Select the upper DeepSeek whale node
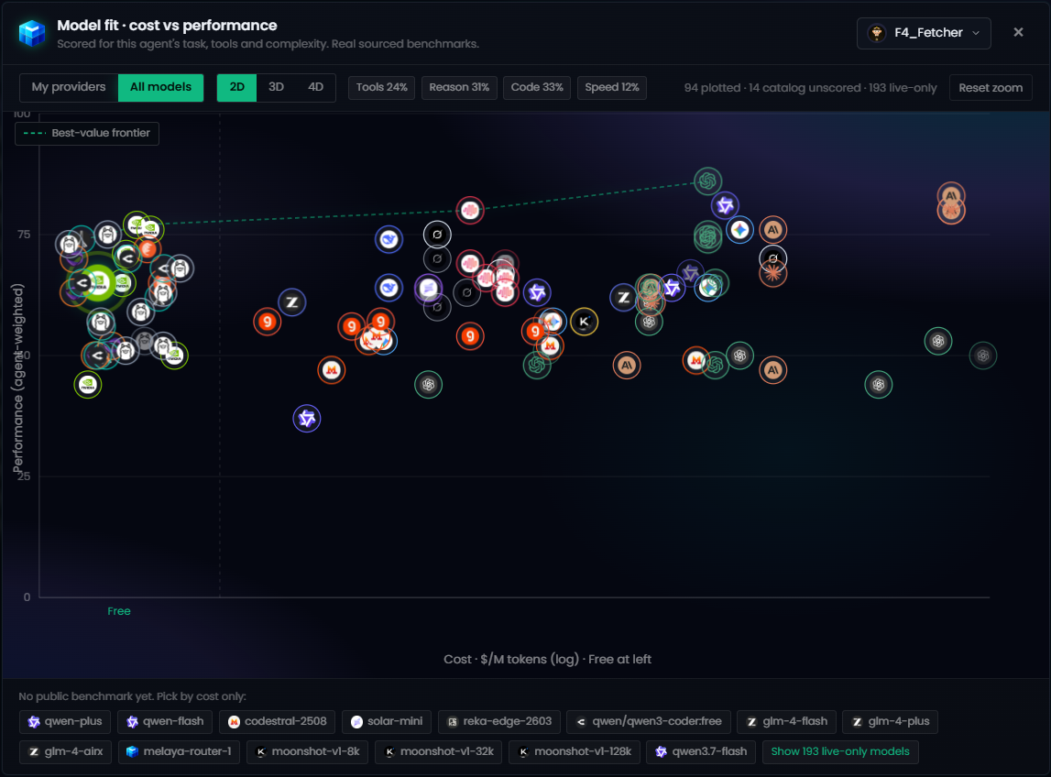 (x=389, y=239)
